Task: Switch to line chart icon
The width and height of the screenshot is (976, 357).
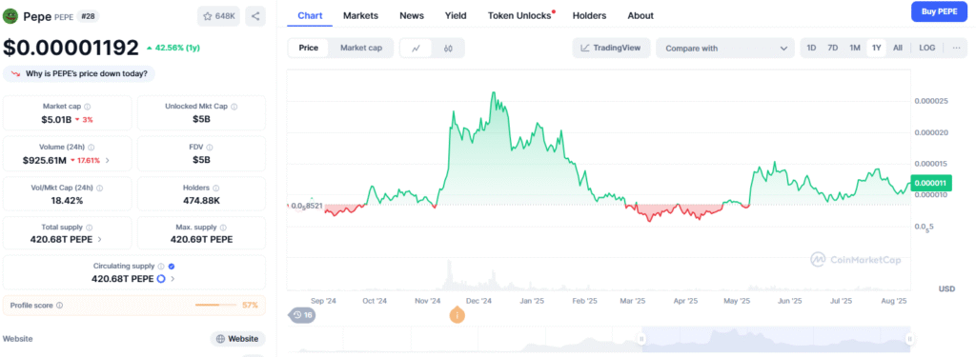Action: tap(417, 48)
